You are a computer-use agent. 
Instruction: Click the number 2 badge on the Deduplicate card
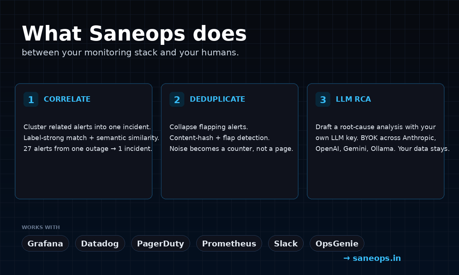click(x=177, y=100)
